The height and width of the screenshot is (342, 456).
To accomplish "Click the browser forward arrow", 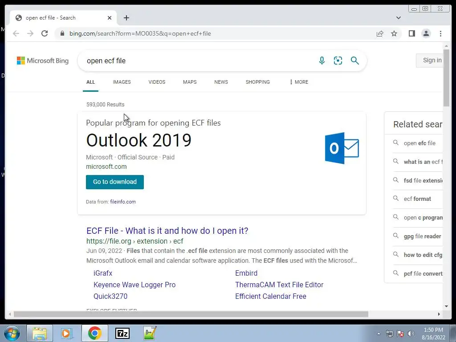I will coord(30,33).
